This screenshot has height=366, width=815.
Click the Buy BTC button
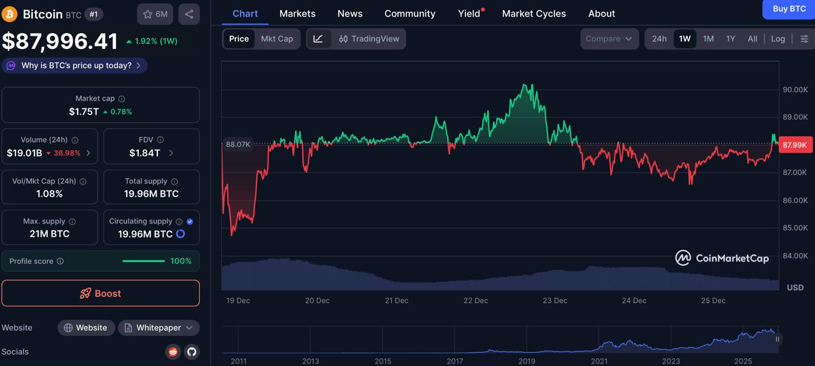pyautogui.click(x=788, y=9)
